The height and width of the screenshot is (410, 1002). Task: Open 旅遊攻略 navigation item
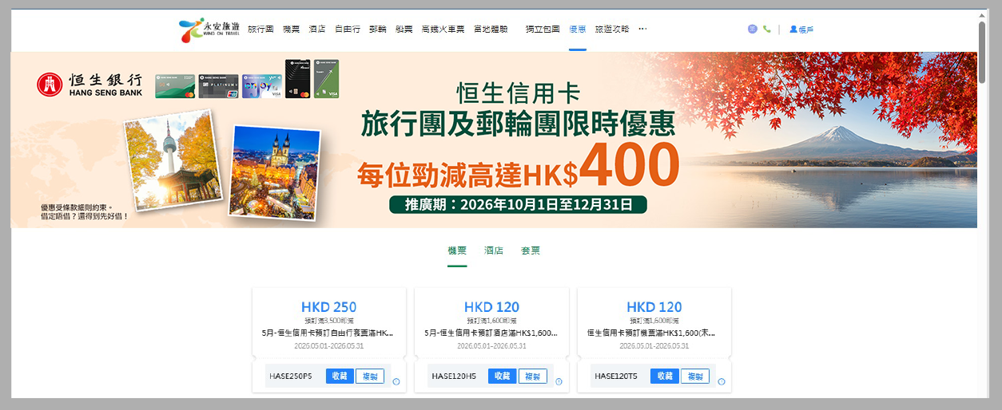pyautogui.click(x=612, y=29)
